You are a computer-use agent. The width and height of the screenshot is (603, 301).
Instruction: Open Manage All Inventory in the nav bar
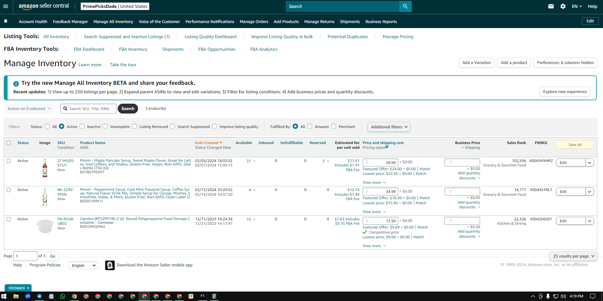(113, 21)
